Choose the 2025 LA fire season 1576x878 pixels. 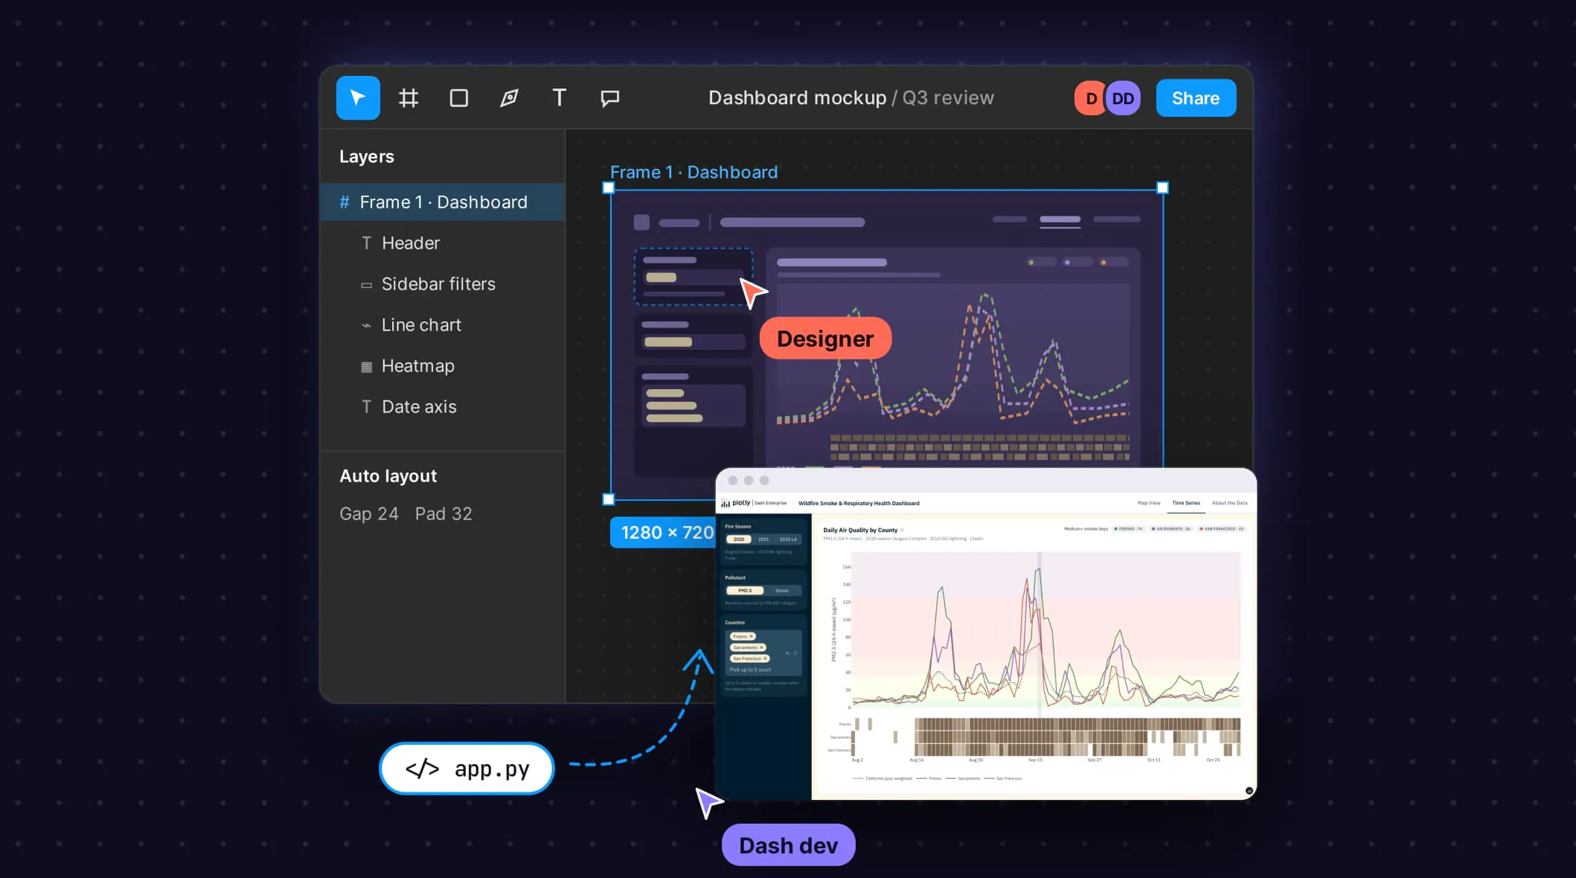pos(788,539)
